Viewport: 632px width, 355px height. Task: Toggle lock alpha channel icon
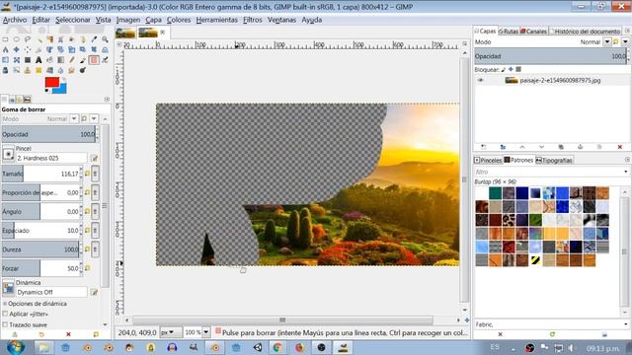tap(518, 70)
